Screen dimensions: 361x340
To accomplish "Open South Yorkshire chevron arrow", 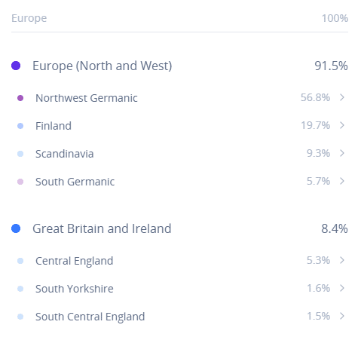I will (342, 288).
